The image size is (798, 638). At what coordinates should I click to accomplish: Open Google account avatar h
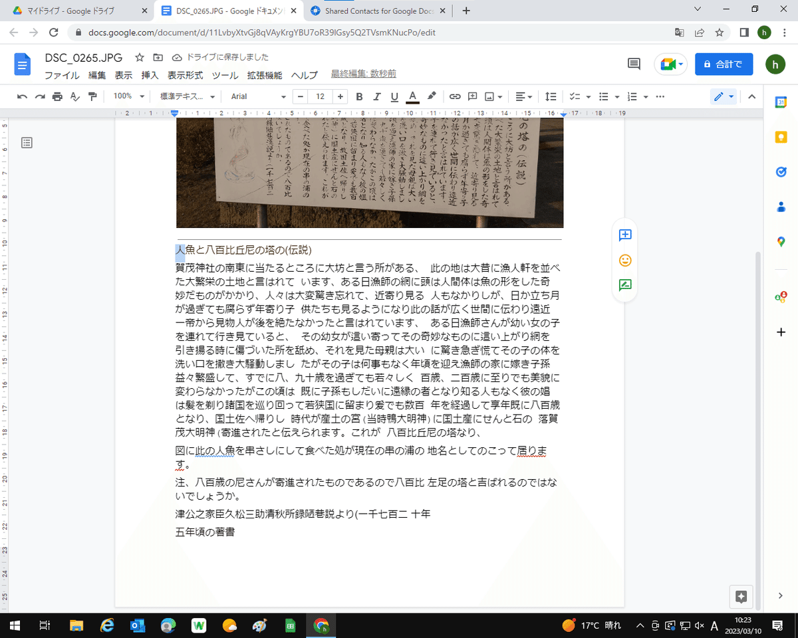click(774, 64)
